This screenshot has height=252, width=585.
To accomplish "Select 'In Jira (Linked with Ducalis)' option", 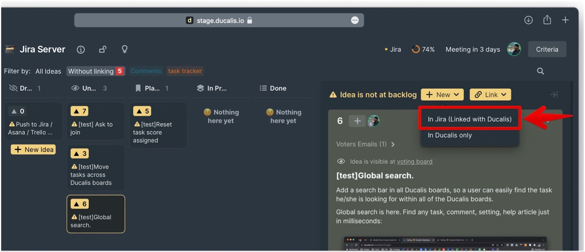I will click(x=469, y=119).
